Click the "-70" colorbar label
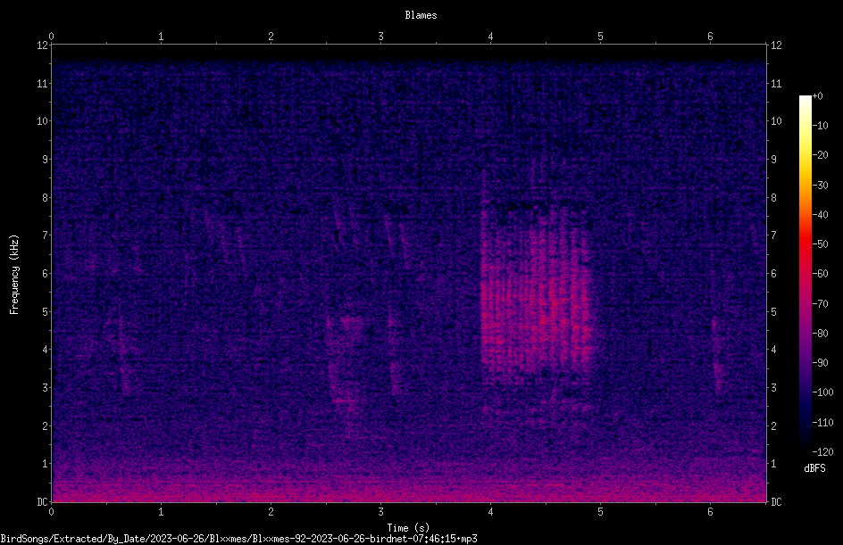Image resolution: width=843 pixels, height=545 pixels. (820, 304)
